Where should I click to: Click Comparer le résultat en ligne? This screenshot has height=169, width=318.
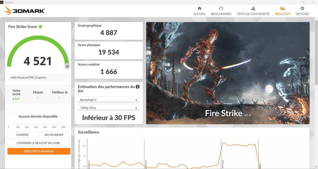click(x=38, y=143)
